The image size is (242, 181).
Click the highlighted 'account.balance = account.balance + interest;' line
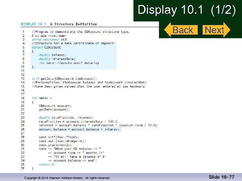click(80, 129)
